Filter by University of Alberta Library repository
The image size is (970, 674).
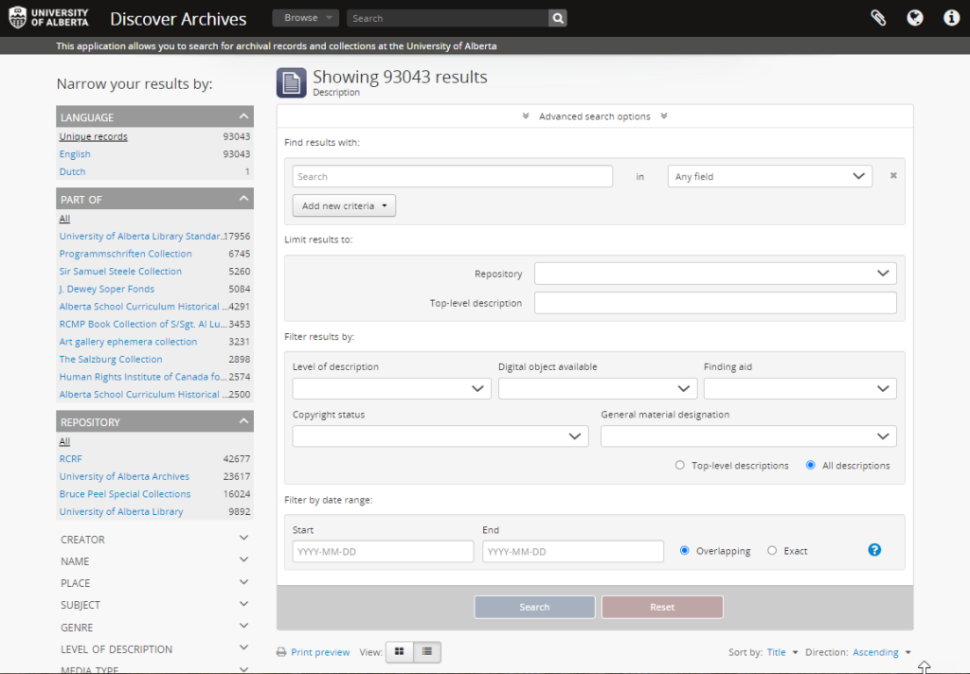121,511
